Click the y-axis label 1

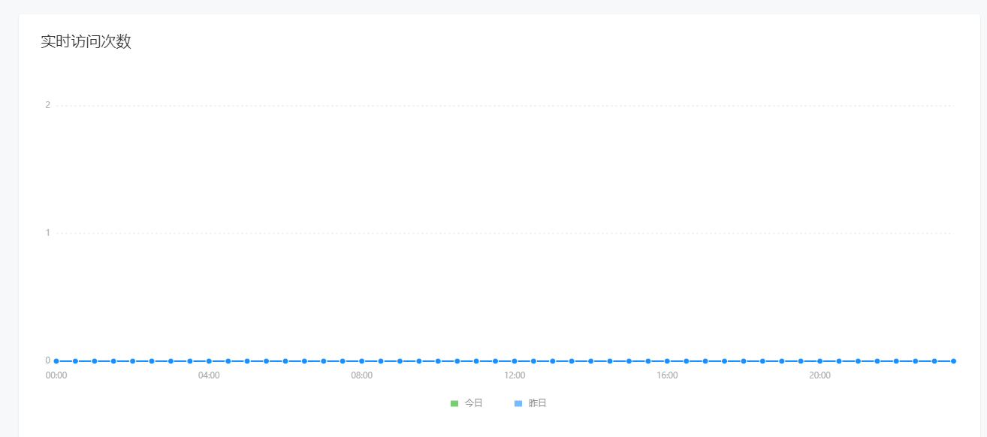(47, 233)
